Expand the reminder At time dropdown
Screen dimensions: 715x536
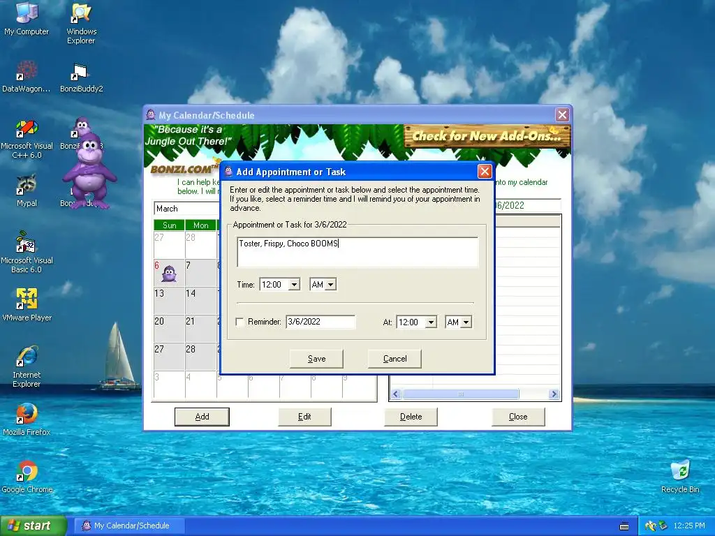tap(431, 322)
